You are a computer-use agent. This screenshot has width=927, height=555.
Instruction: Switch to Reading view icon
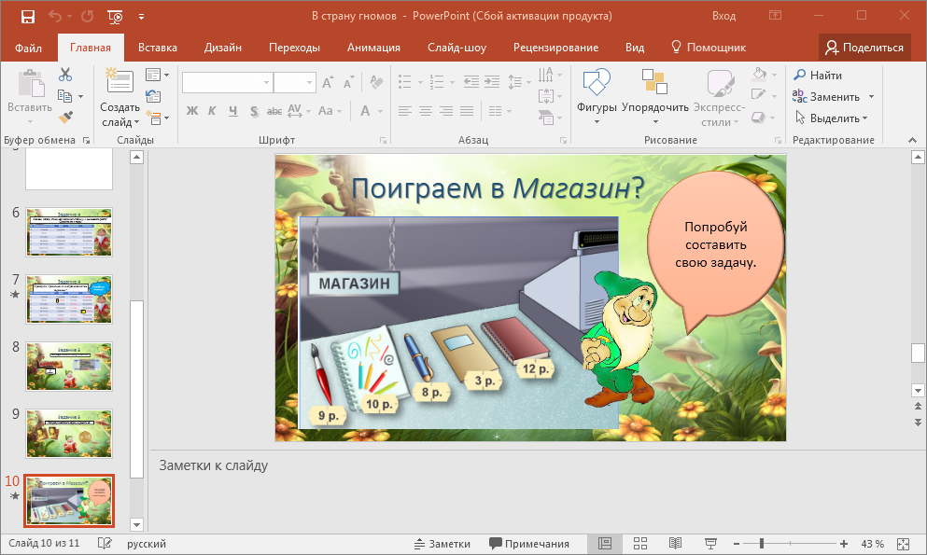(675, 543)
